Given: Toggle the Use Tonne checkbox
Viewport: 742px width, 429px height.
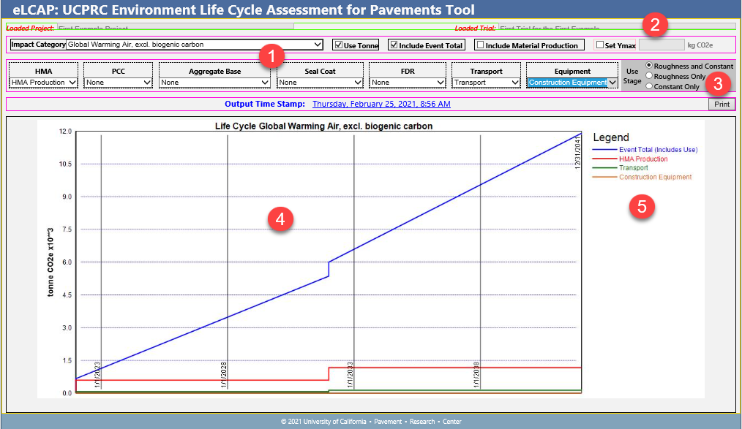Looking at the screenshot, I should tap(338, 45).
